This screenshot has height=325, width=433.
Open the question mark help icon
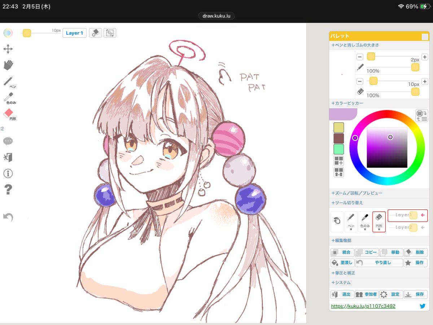tap(8, 190)
